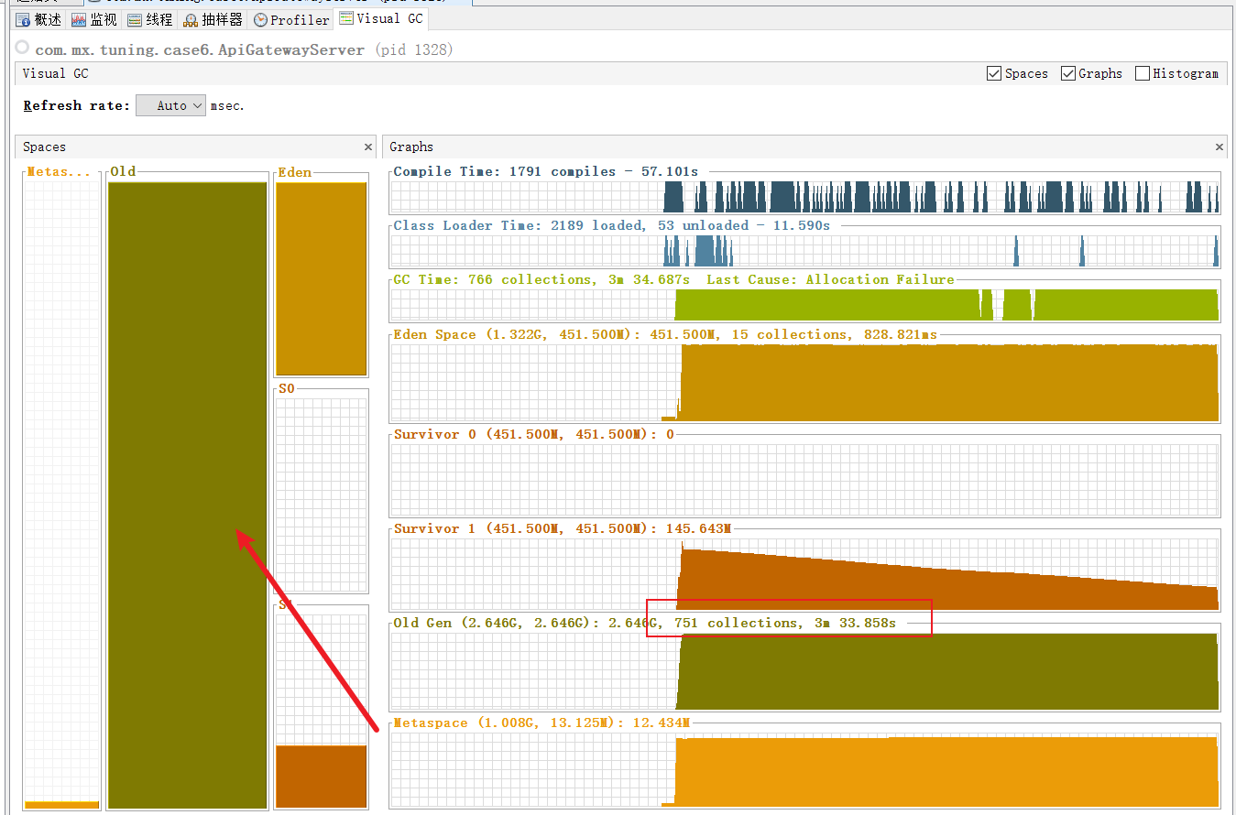Screen dimensions: 1236x815
Task: Close the Spaces panel with its X
Action: pyautogui.click(x=368, y=147)
